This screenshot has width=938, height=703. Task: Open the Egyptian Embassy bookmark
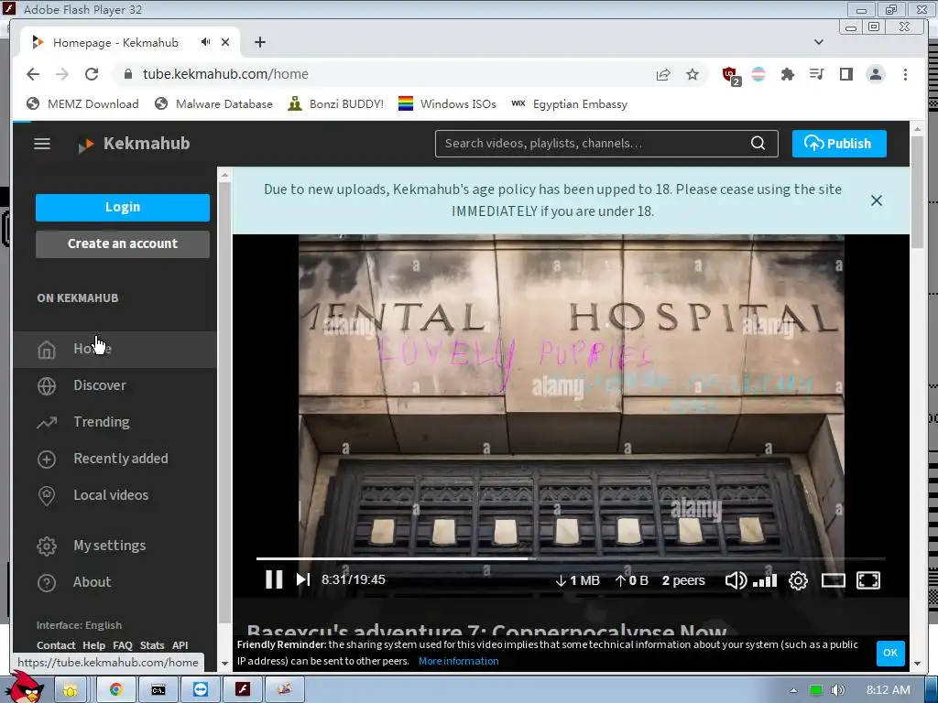pos(569,104)
